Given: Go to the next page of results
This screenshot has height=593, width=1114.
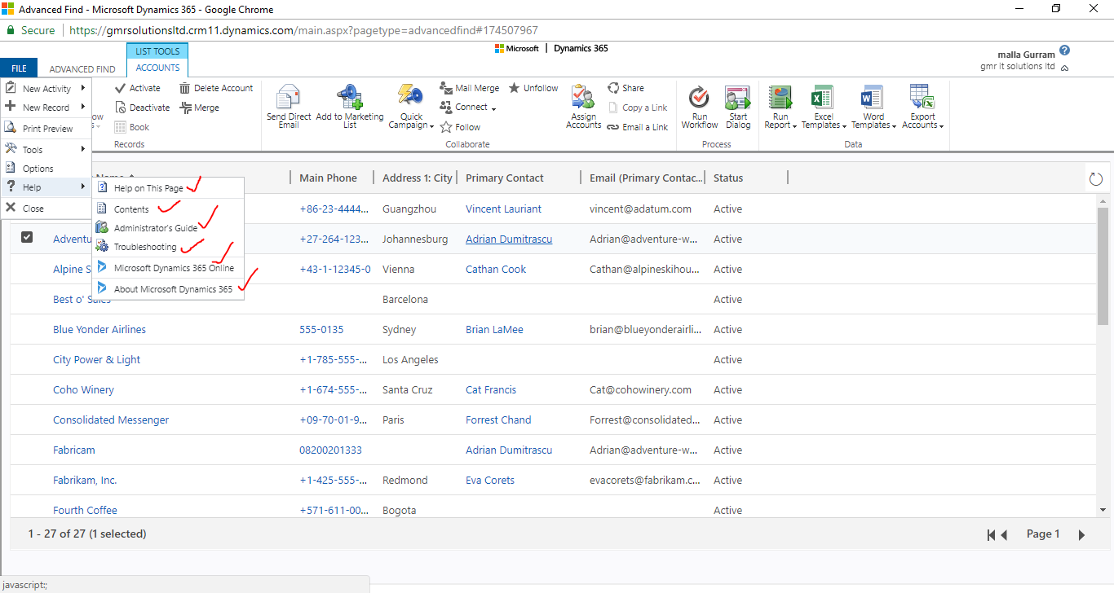Looking at the screenshot, I should (x=1082, y=535).
